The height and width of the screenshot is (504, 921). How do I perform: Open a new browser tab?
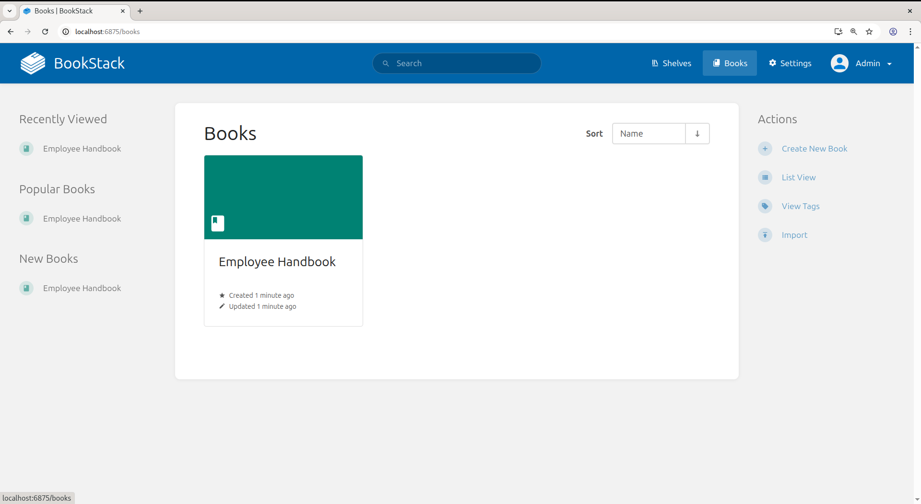tap(140, 11)
